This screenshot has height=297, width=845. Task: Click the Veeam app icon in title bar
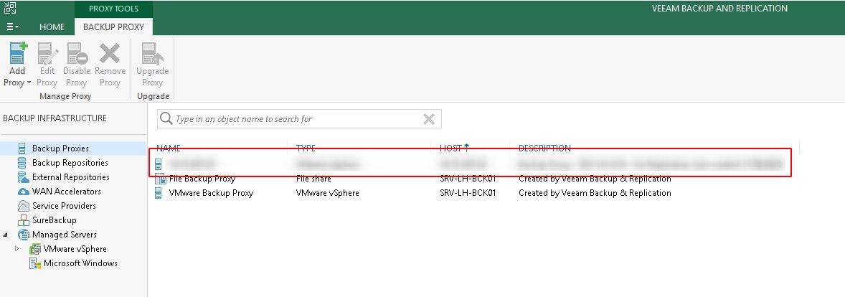pyautogui.click(x=10, y=8)
